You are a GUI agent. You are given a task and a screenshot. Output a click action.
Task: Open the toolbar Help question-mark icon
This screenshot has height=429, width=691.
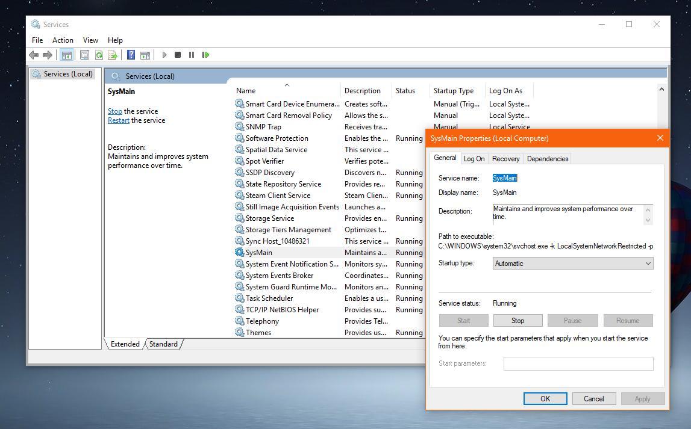pos(131,55)
